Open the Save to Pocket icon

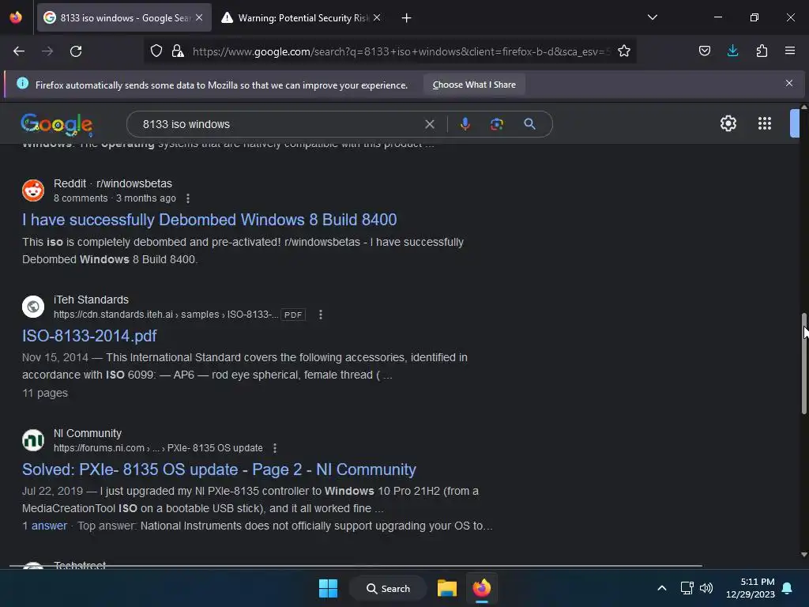pos(704,51)
